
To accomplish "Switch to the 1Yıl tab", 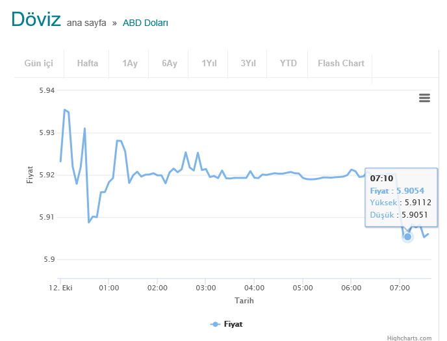I will tap(209, 63).
